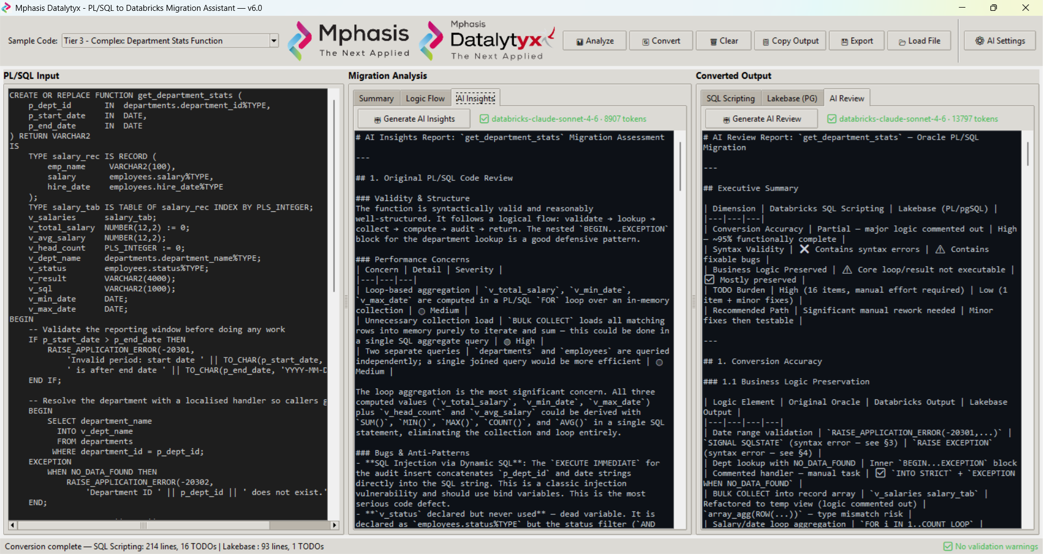Screen dimensions: 1043x554
Task: Click the green check beside 13797 tokens
Action: pos(832,119)
